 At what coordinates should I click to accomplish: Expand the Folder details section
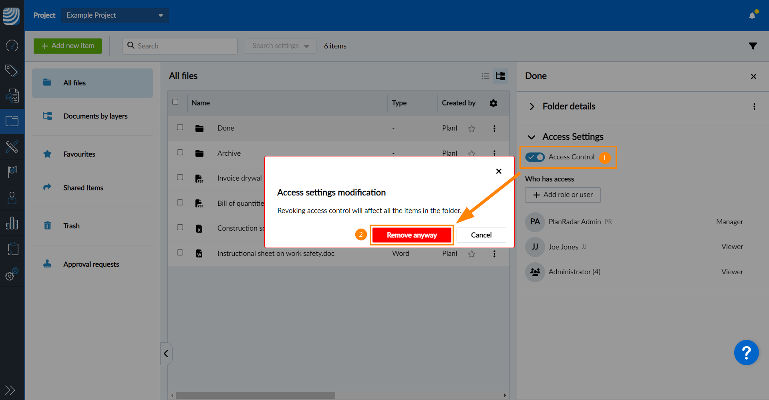532,107
